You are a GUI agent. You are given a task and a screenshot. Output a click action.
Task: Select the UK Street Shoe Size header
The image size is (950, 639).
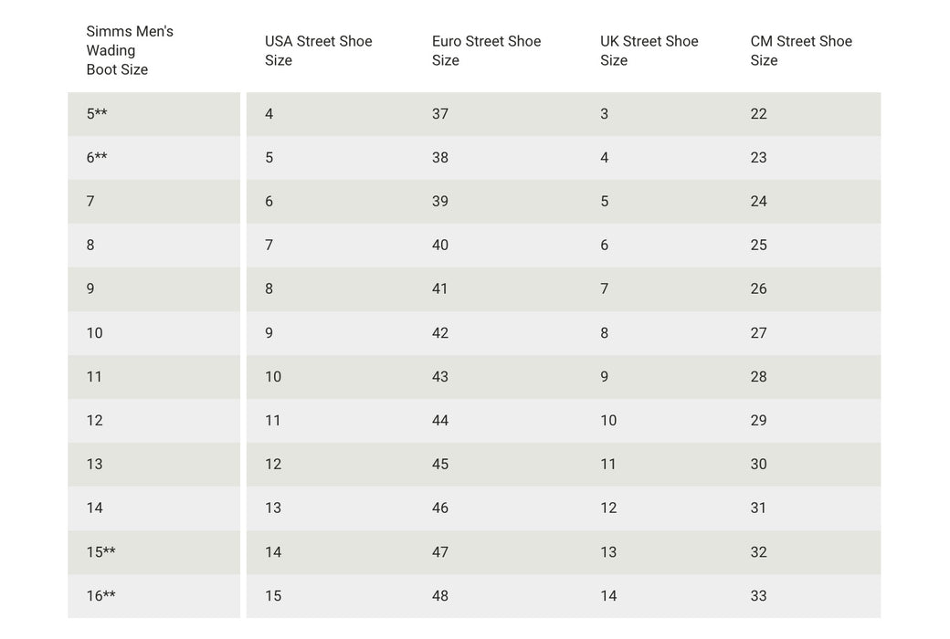649,50
